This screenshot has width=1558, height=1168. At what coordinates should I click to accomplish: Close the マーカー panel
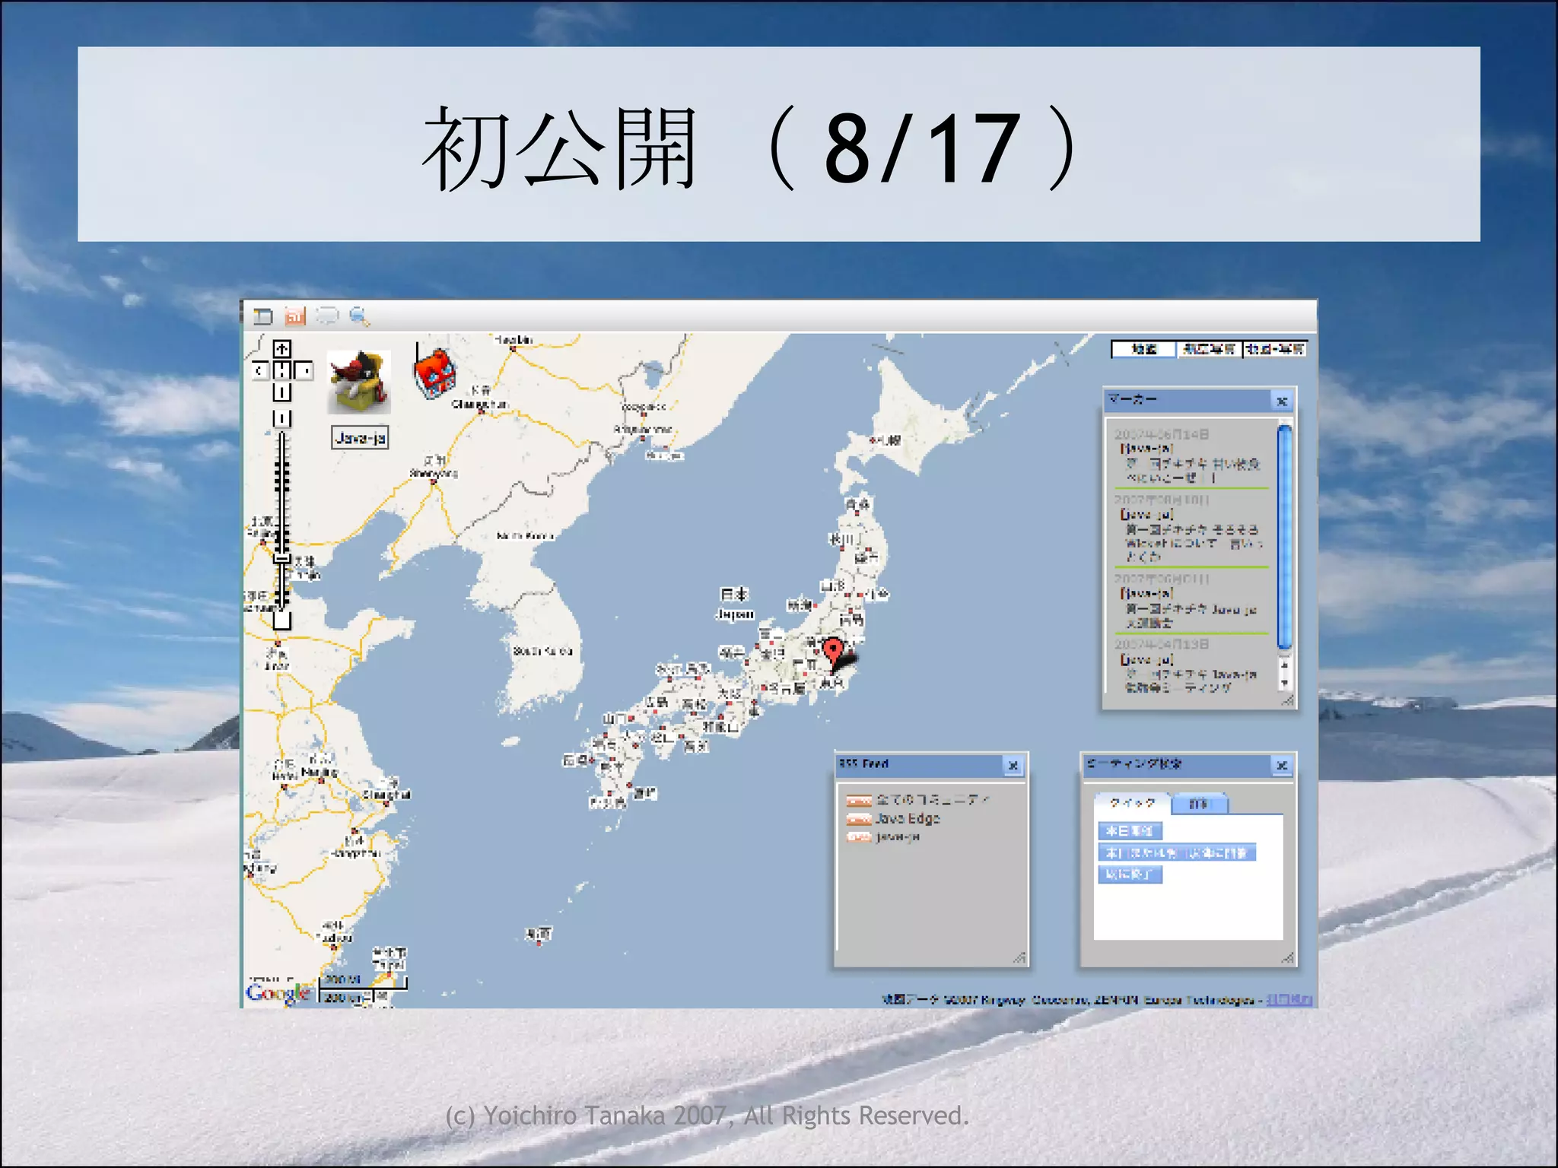point(1282,401)
